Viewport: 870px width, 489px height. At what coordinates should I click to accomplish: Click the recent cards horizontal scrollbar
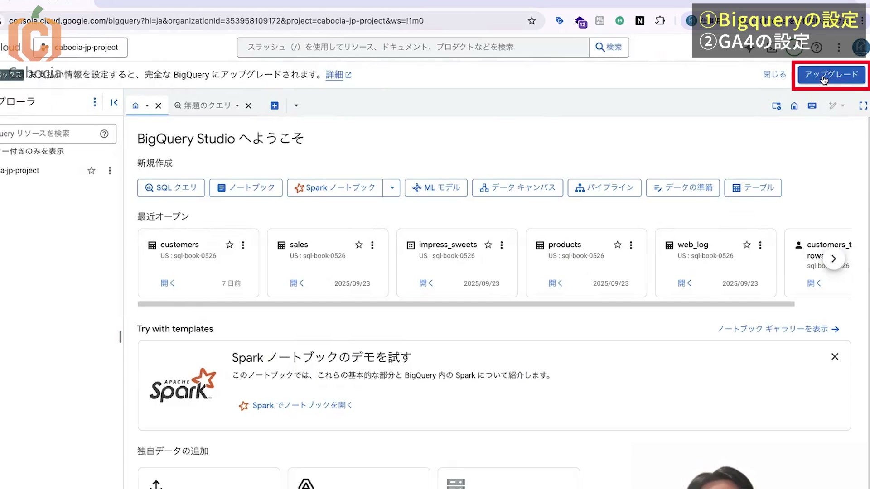pyautogui.click(x=466, y=304)
